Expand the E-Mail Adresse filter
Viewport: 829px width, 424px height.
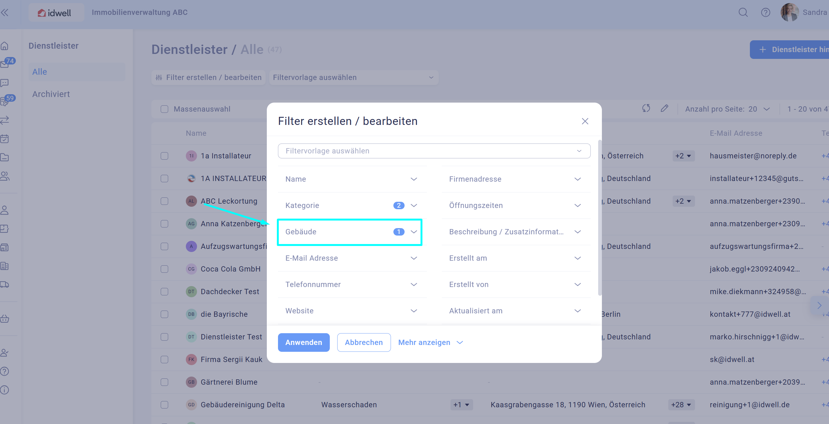352,258
